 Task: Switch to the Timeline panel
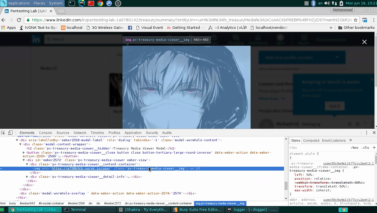point(97,133)
